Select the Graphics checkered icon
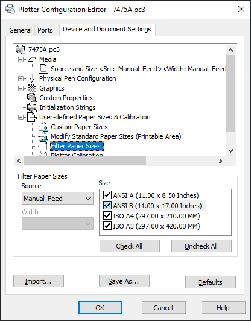The width and height of the screenshot is (251, 321). tap(32, 88)
